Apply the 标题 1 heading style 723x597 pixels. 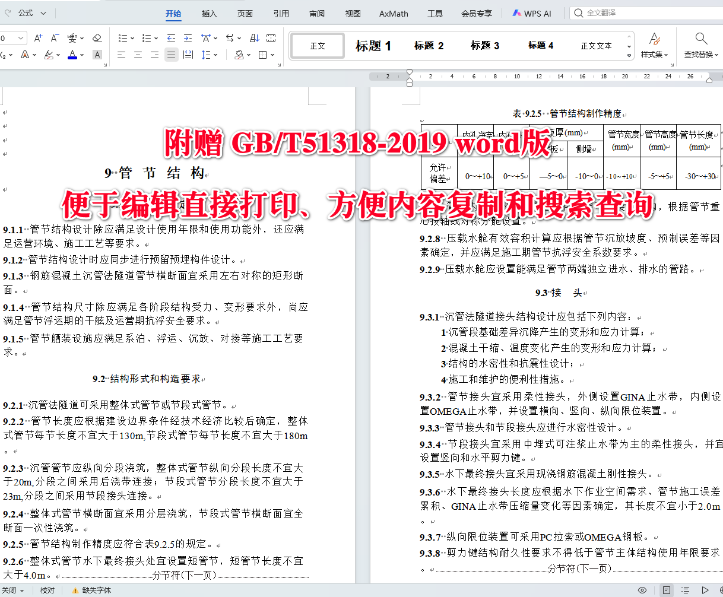373,45
